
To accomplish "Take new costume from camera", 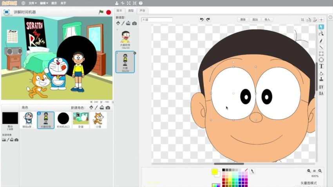I will click(134, 23).
